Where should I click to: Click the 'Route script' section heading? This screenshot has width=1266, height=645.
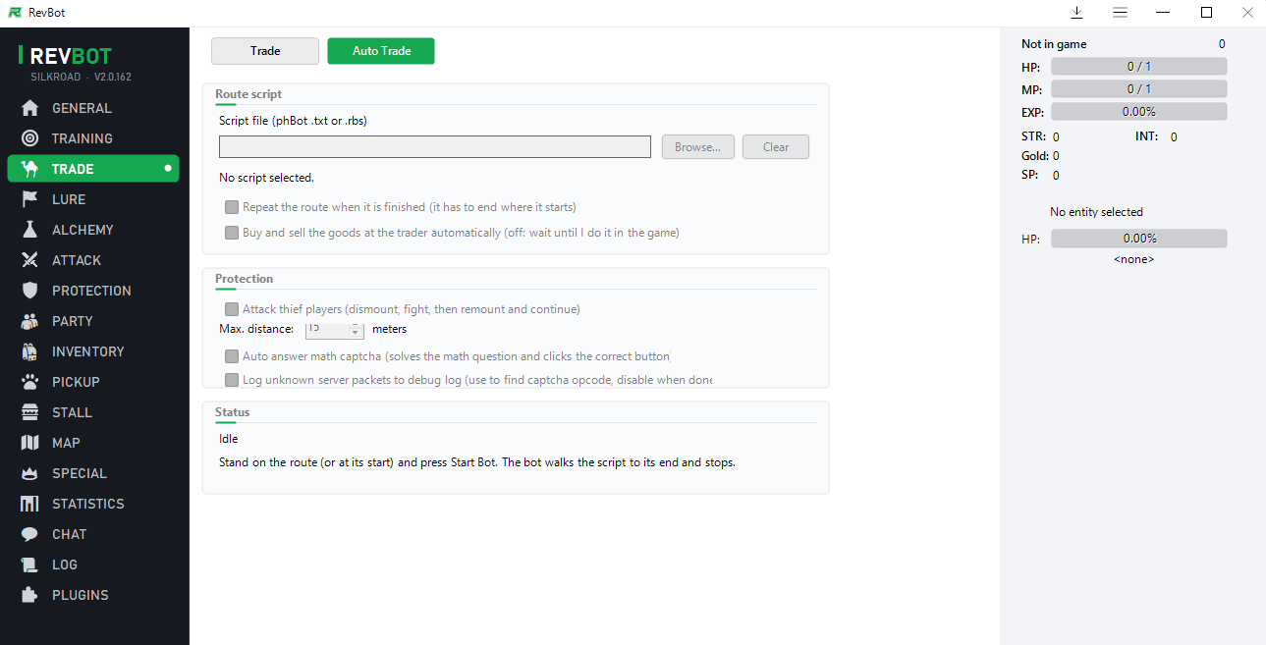click(x=248, y=94)
